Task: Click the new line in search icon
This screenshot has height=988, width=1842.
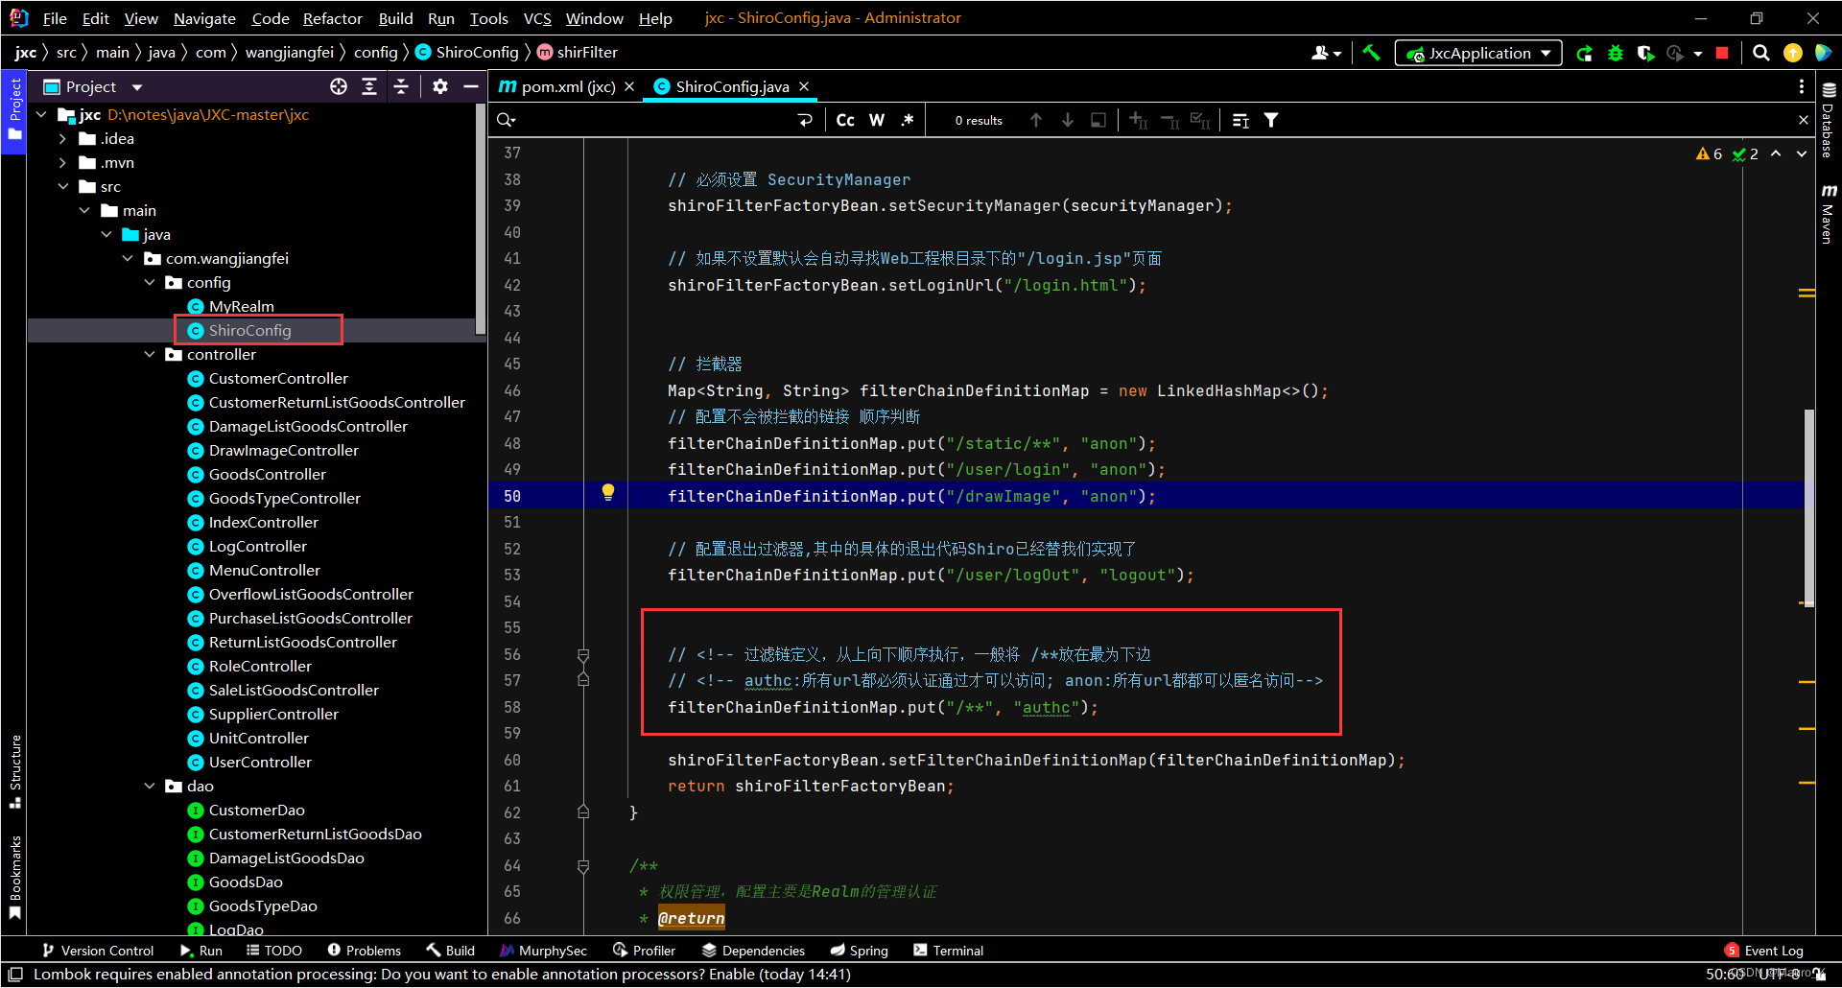Action: click(805, 120)
